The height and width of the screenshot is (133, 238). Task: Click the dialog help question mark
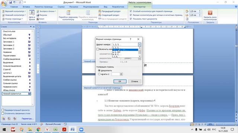pos(131,39)
